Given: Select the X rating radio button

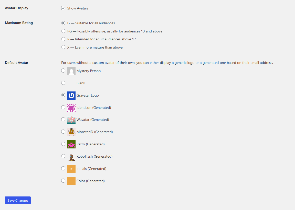Looking at the screenshot, I should coord(63,47).
